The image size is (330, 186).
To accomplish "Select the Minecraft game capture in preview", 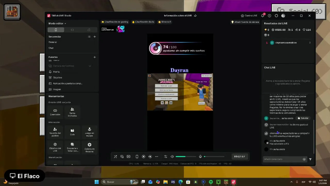I will 180,92.
